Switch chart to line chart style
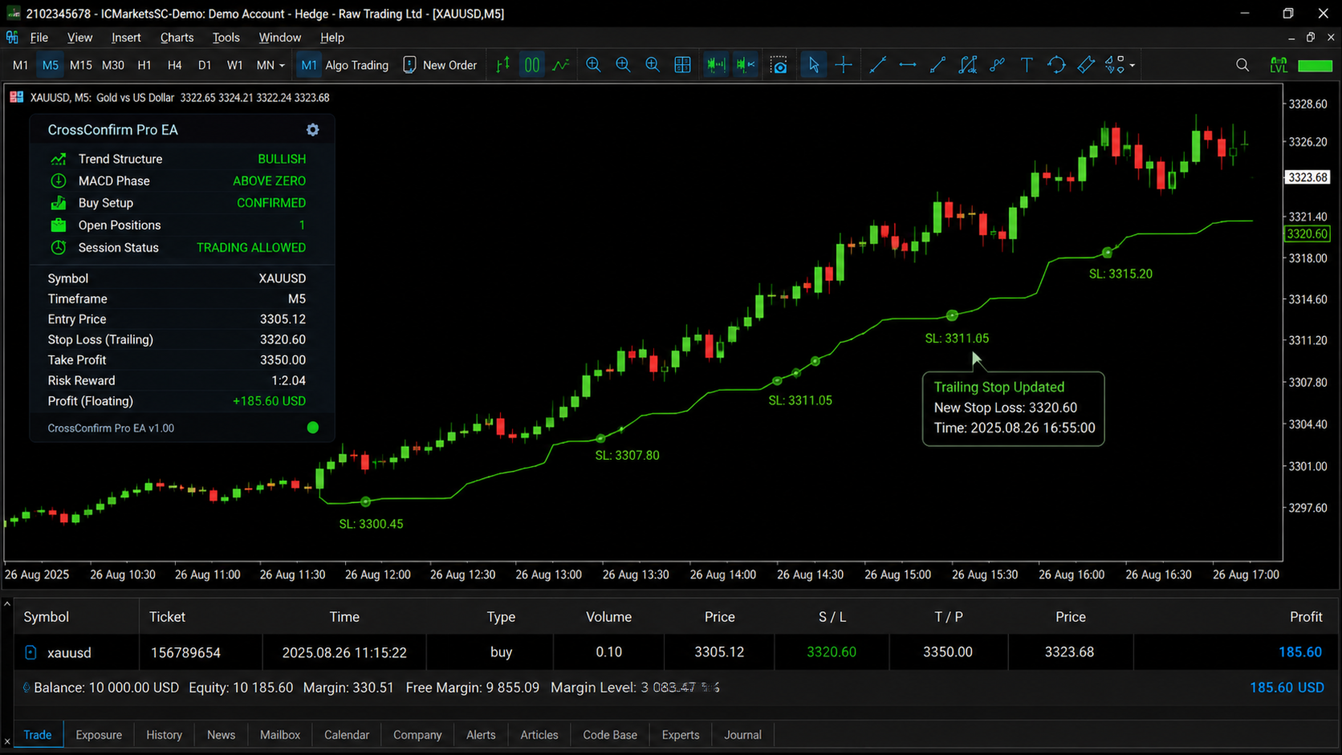The height and width of the screenshot is (755, 1342). pyautogui.click(x=561, y=65)
